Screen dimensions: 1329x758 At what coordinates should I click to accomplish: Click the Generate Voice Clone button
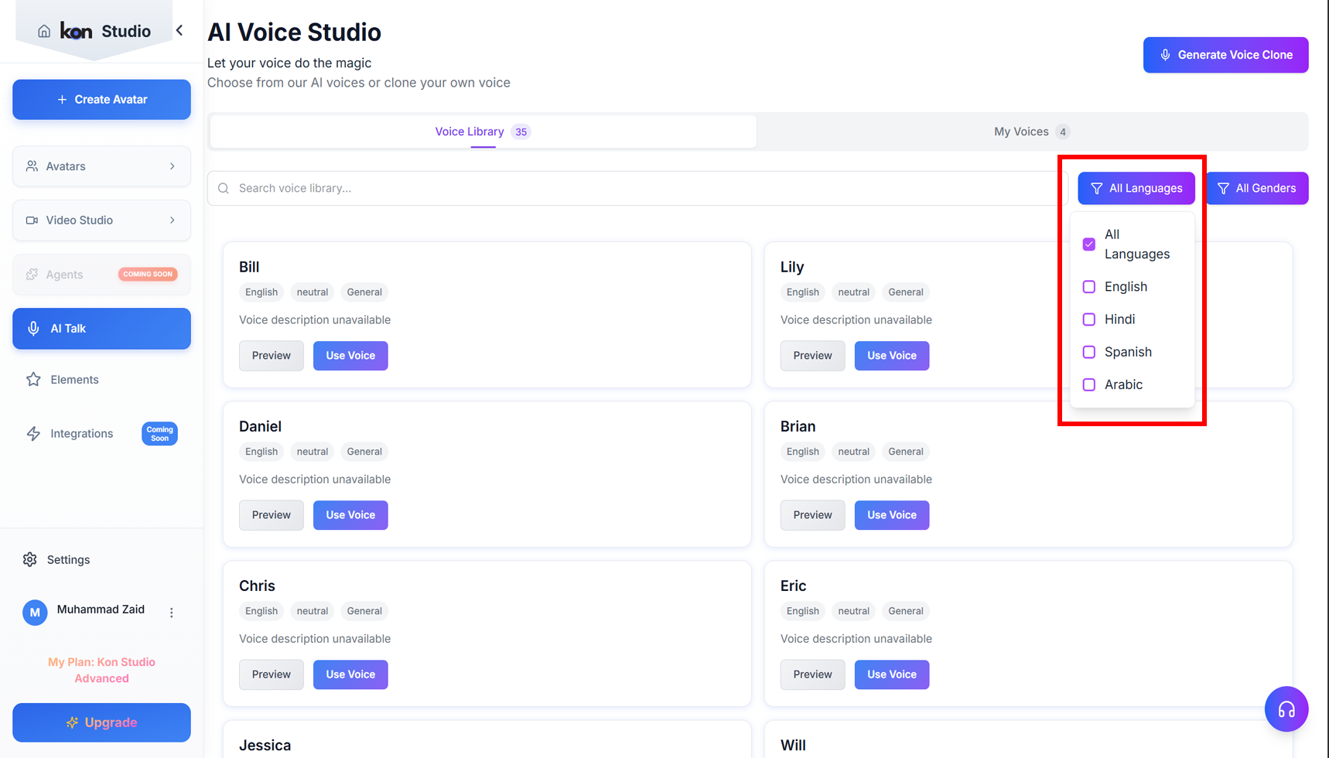pyautogui.click(x=1225, y=55)
